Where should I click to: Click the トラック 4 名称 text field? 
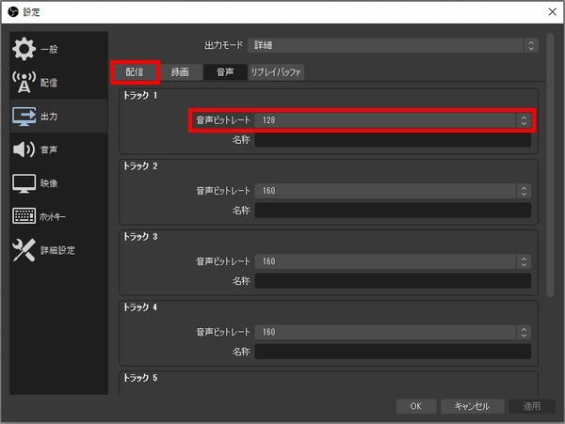pyautogui.click(x=393, y=352)
